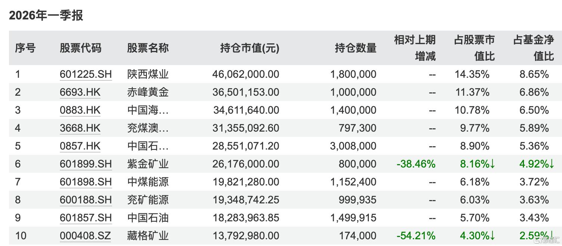562x246 pixels.
Task: Open stock code link 601898.SH
Action: tap(86, 182)
